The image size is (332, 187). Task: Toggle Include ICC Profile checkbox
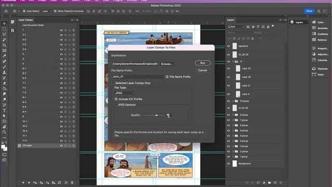(x=116, y=99)
